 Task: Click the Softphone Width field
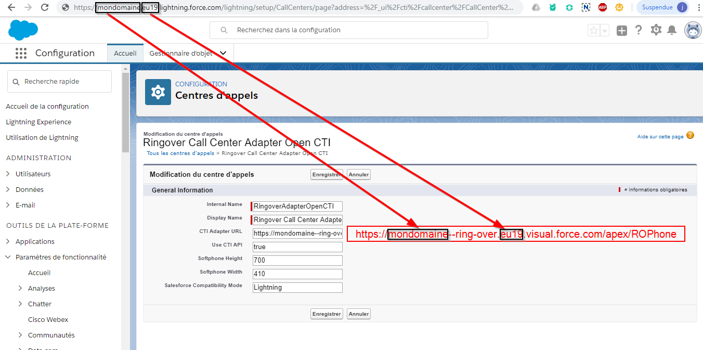click(297, 274)
